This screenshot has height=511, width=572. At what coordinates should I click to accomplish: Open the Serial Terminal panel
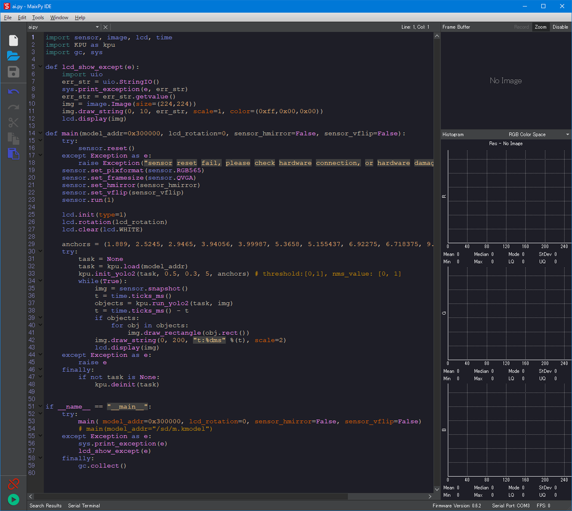84,505
